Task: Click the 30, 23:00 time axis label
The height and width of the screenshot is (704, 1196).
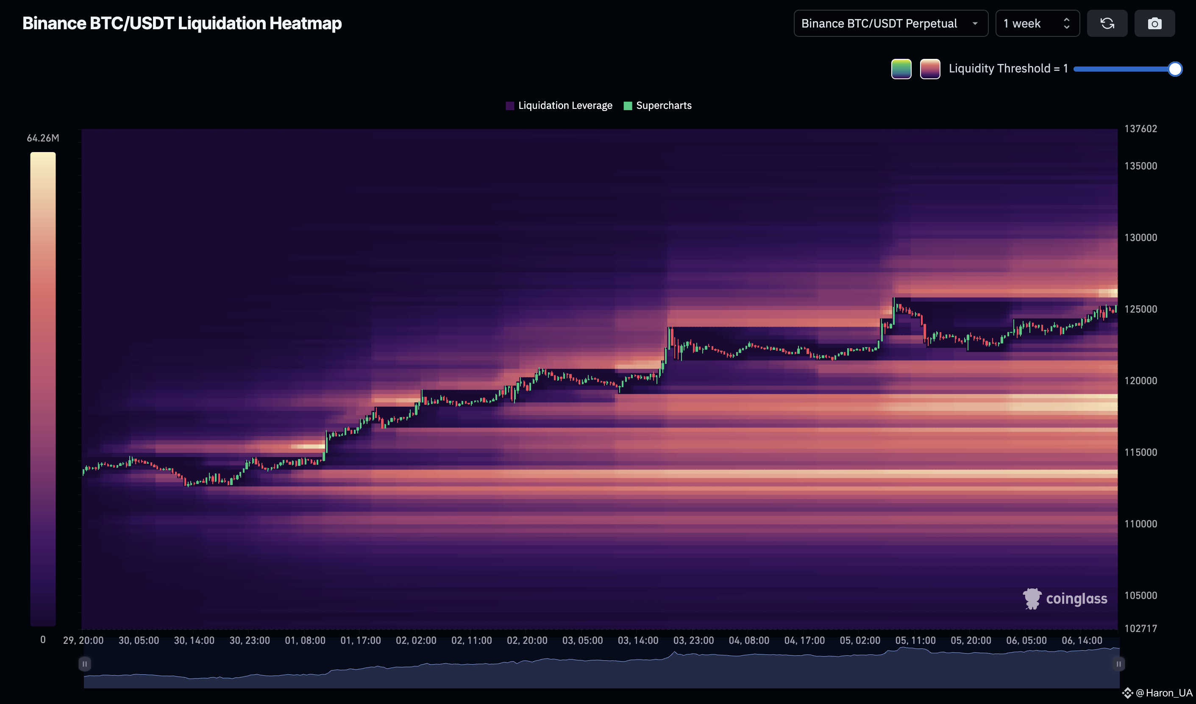Action: click(x=250, y=640)
